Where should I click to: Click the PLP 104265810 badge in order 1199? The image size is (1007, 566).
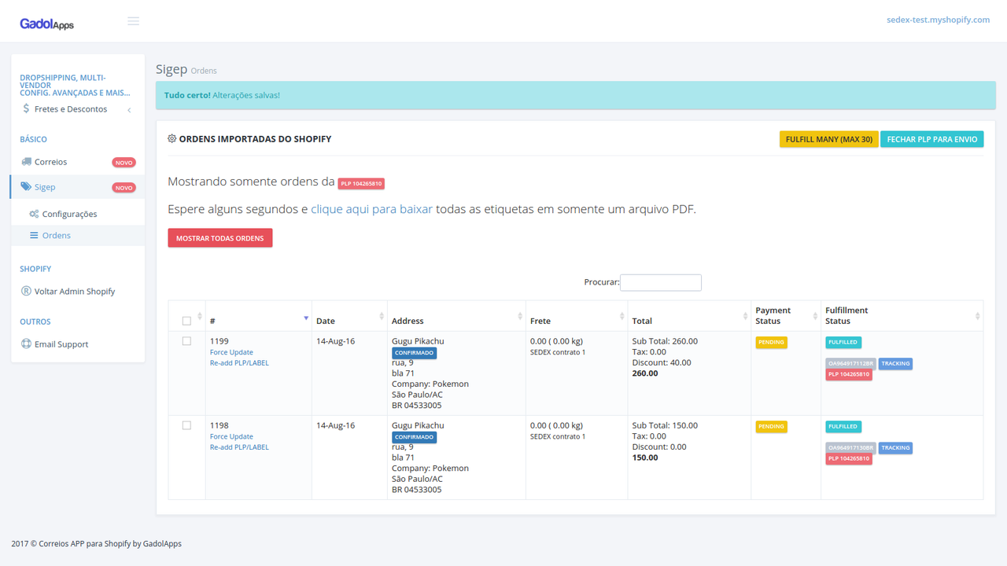tap(849, 374)
